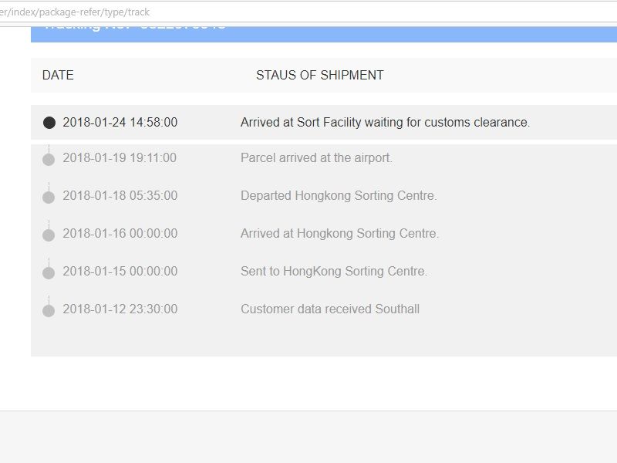617x463 pixels.
Task: Select the 2018-01-19 19:11:00 date text
Action: [120, 157]
